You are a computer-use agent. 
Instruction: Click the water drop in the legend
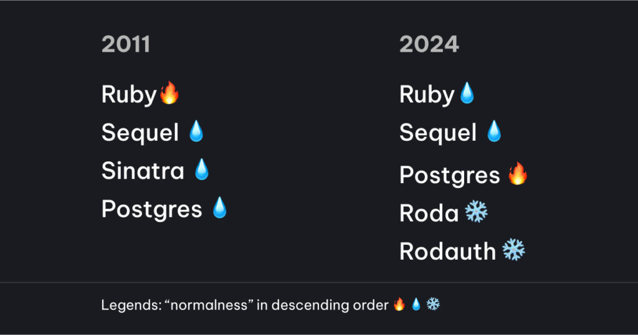click(x=416, y=305)
